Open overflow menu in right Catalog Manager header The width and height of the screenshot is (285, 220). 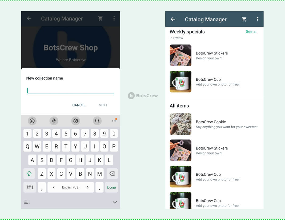[258, 19]
